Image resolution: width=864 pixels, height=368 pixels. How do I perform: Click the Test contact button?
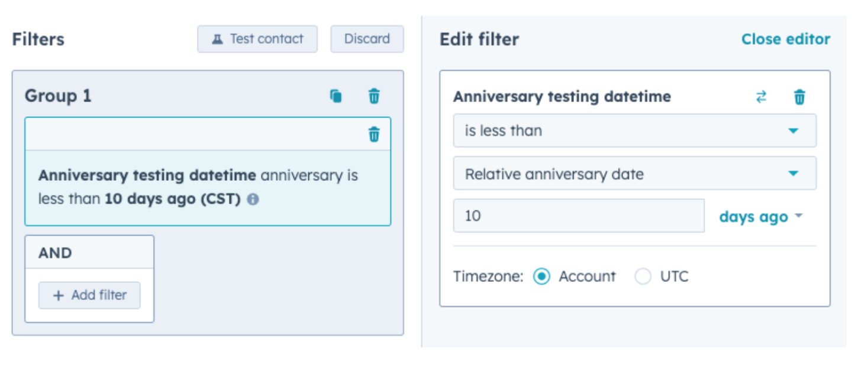[x=257, y=39]
